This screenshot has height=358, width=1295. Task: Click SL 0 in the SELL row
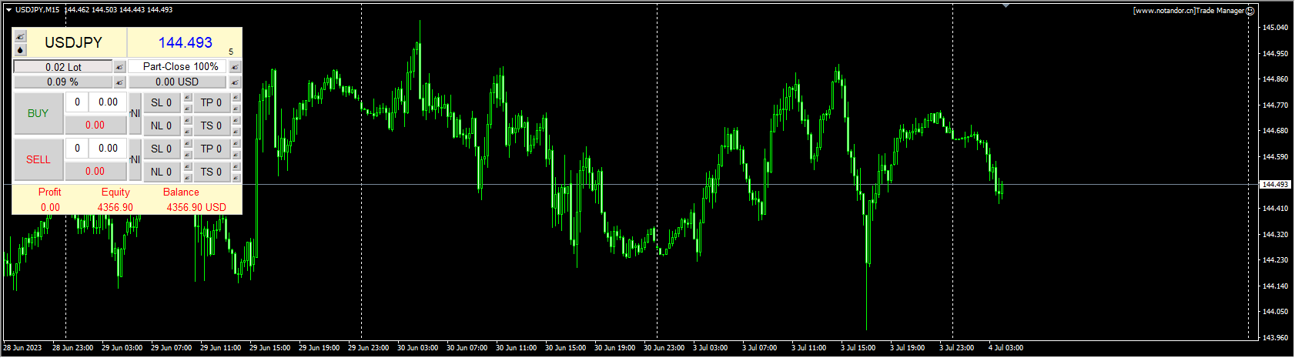point(162,149)
